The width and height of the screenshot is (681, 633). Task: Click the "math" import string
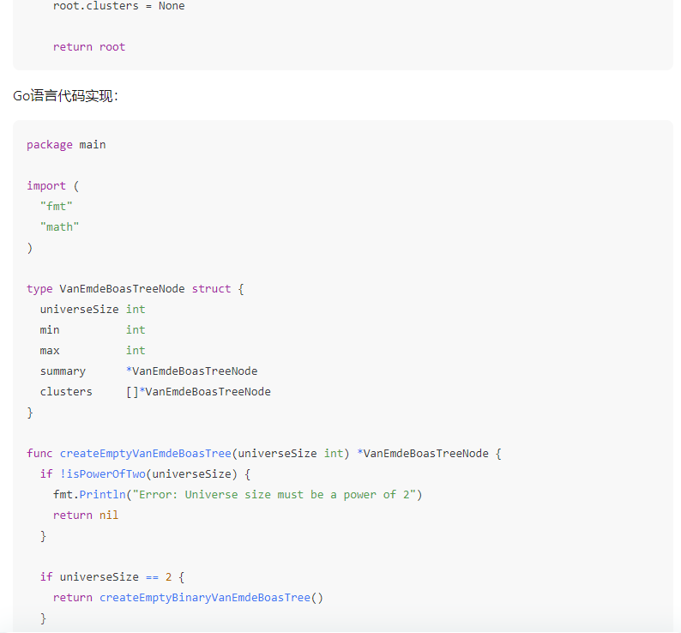59,227
